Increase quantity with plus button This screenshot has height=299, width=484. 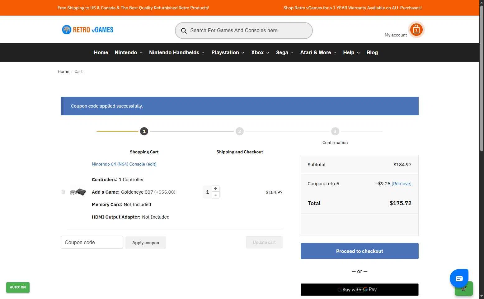(215, 189)
